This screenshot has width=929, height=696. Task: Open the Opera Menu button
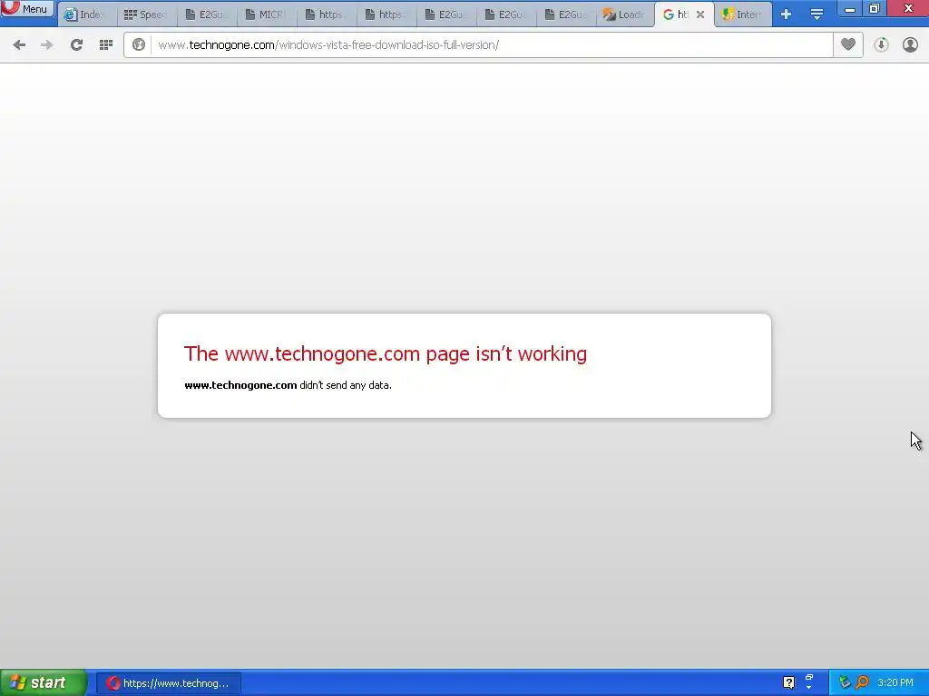coord(26,9)
